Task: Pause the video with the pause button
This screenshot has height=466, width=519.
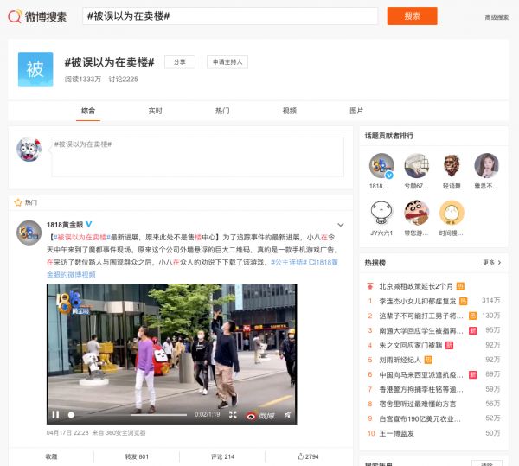Action: pyautogui.click(x=56, y=415)
